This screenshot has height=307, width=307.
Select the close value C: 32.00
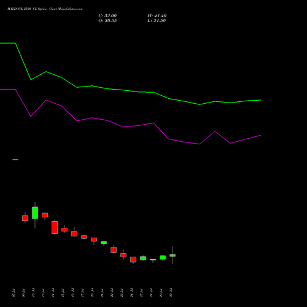[107, 16]
